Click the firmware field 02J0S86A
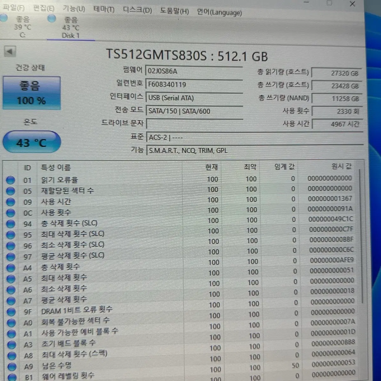381x381 pixels. [194, 71]
